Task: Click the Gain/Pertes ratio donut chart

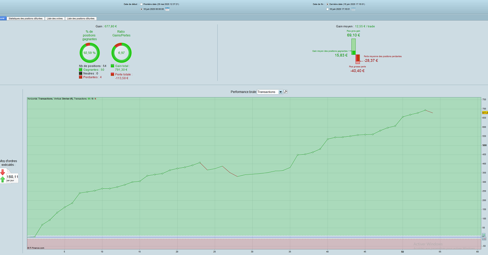Action: 122,53
